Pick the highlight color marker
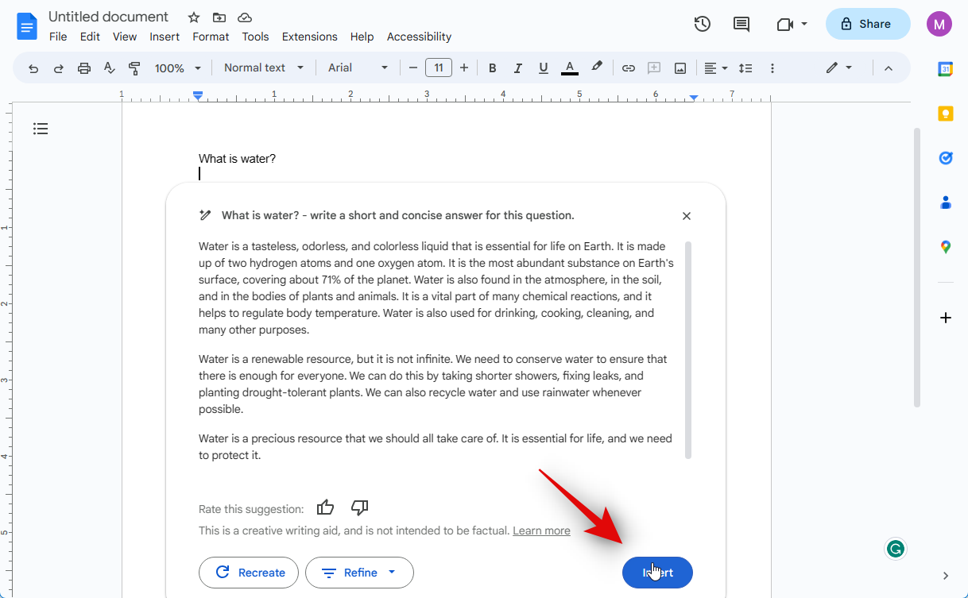This screenshot has width=968, height=598. pyautogui.click(x=596, y=68)
